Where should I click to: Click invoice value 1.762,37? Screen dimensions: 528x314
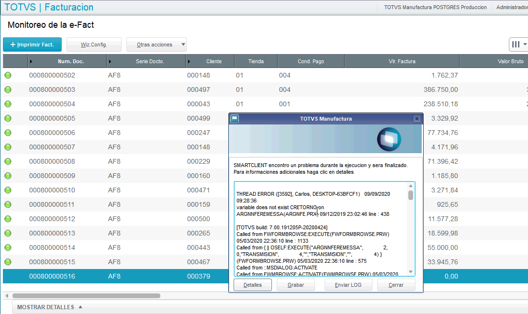pyautogui.click(x=445, y=75)
